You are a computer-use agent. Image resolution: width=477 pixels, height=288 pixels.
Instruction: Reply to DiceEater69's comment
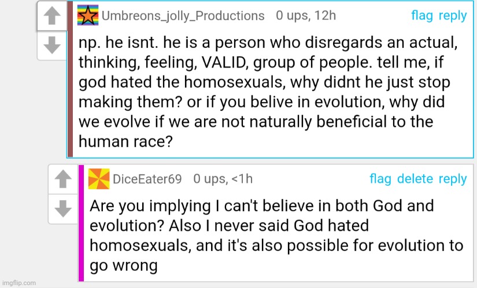453,179
